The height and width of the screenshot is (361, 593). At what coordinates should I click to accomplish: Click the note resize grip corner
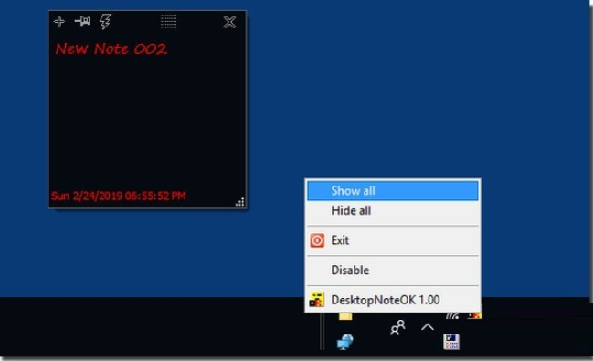coord(240,202)
